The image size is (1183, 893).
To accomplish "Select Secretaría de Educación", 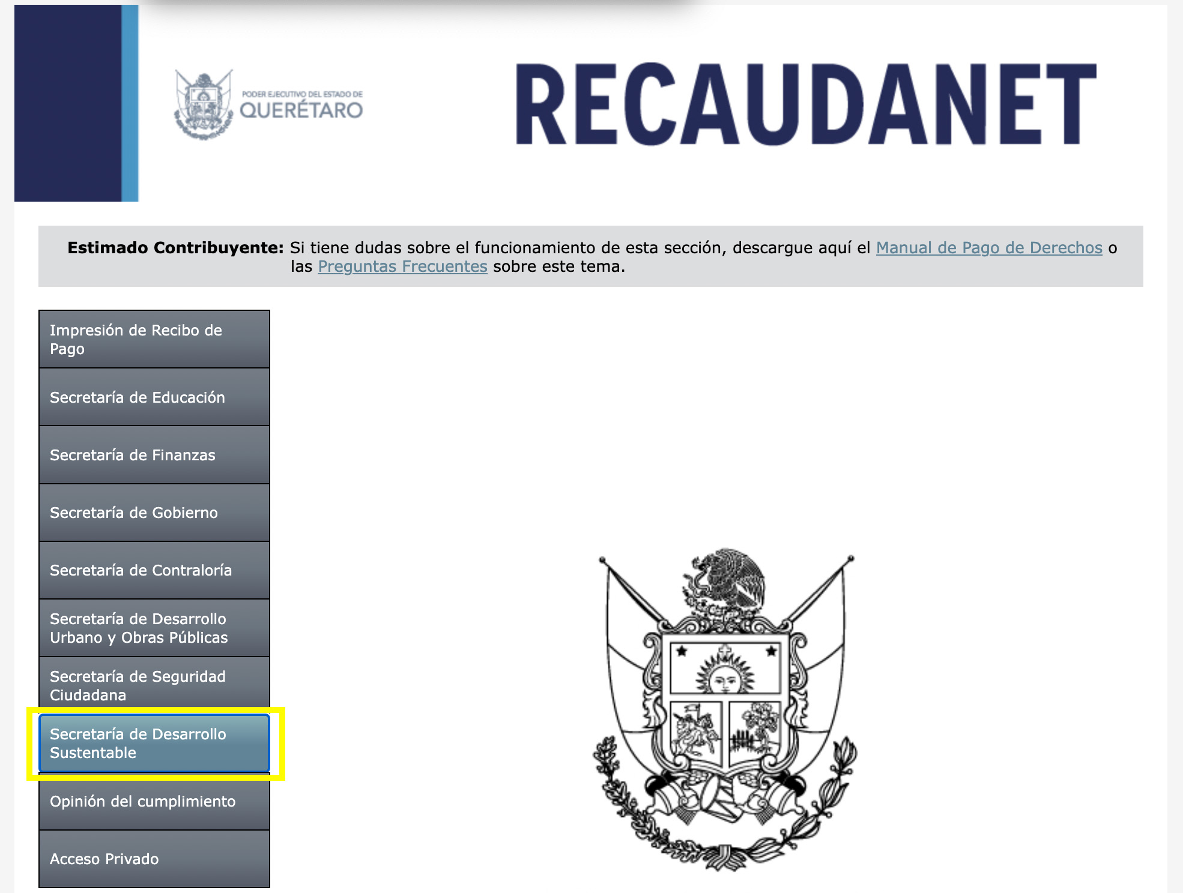I will (x=153, y=397).
